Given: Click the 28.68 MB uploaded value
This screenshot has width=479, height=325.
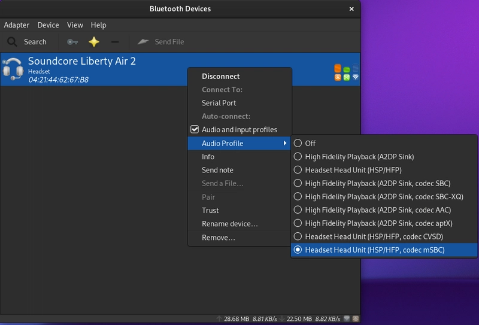Looking at the screenshot, I should (x=237, y=319).
